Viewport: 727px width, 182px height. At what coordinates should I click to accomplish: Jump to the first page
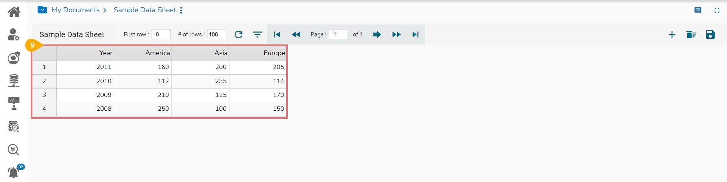click(x=277, y=34)
